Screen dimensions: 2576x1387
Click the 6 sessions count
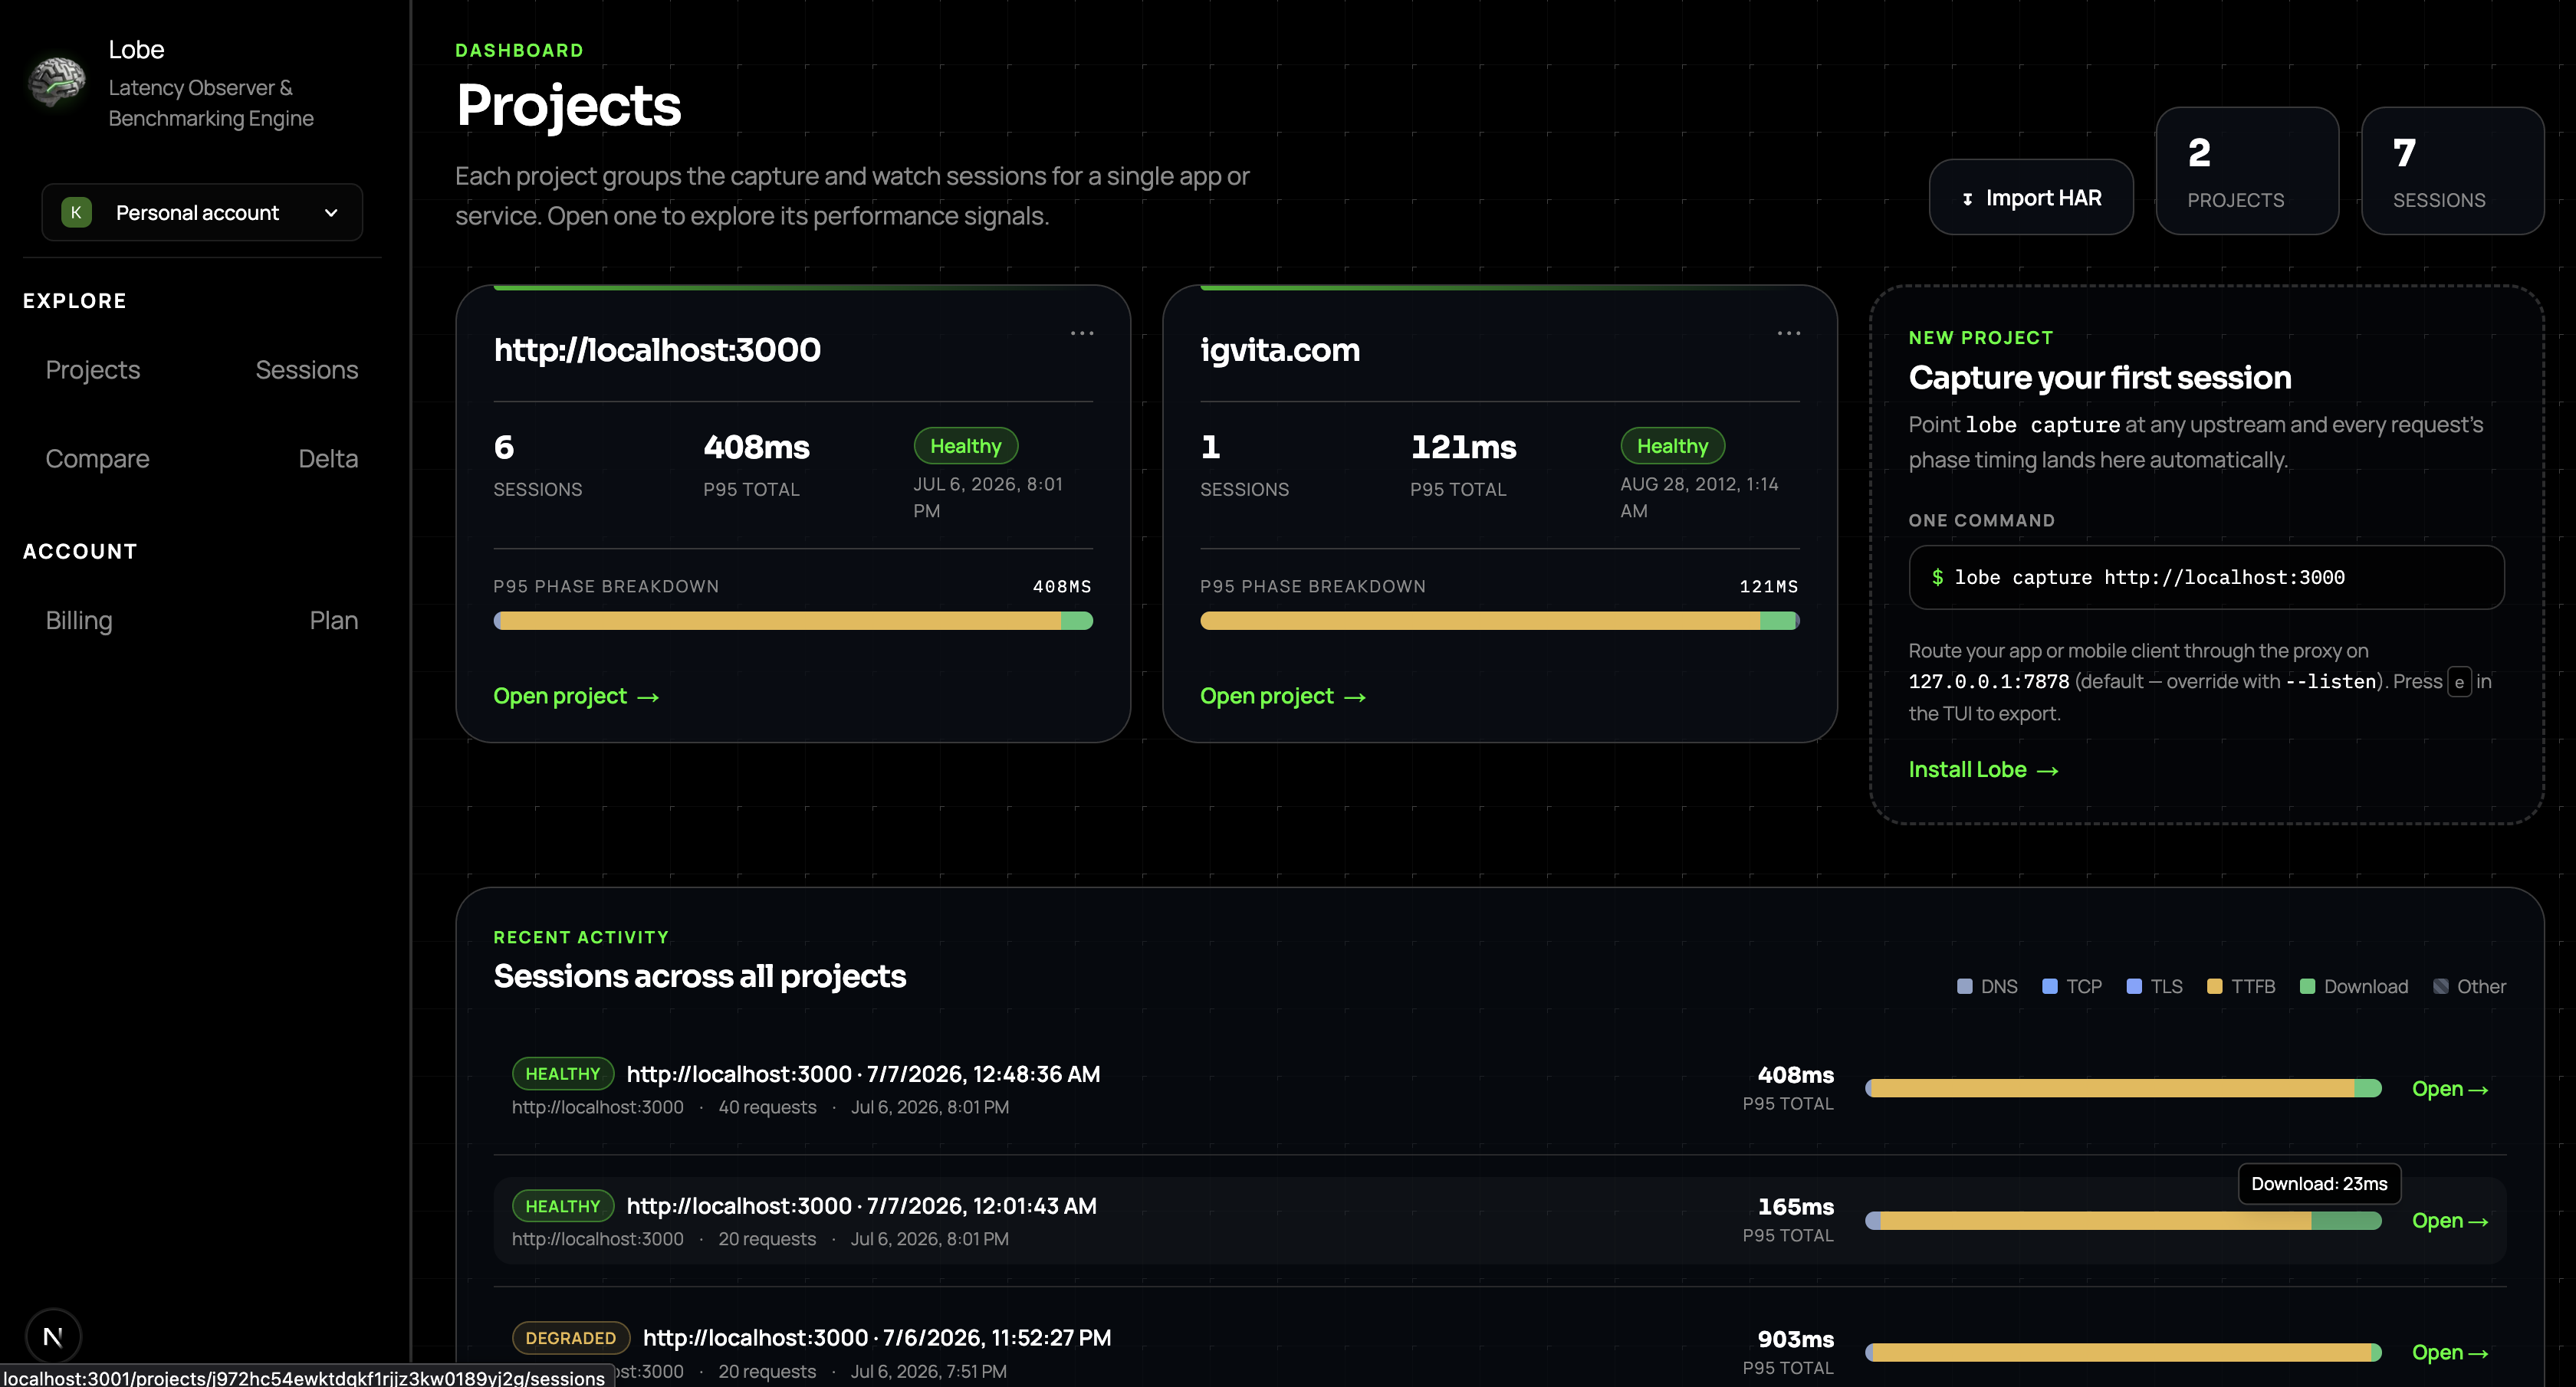pyautogui.click(x=504, y=447)
